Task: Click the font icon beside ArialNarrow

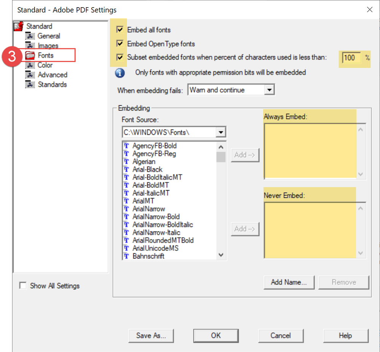Action: tap(127, 209)
